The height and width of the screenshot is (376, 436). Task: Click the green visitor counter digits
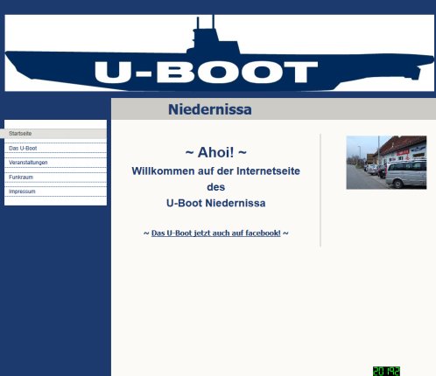tap(386, 371)
